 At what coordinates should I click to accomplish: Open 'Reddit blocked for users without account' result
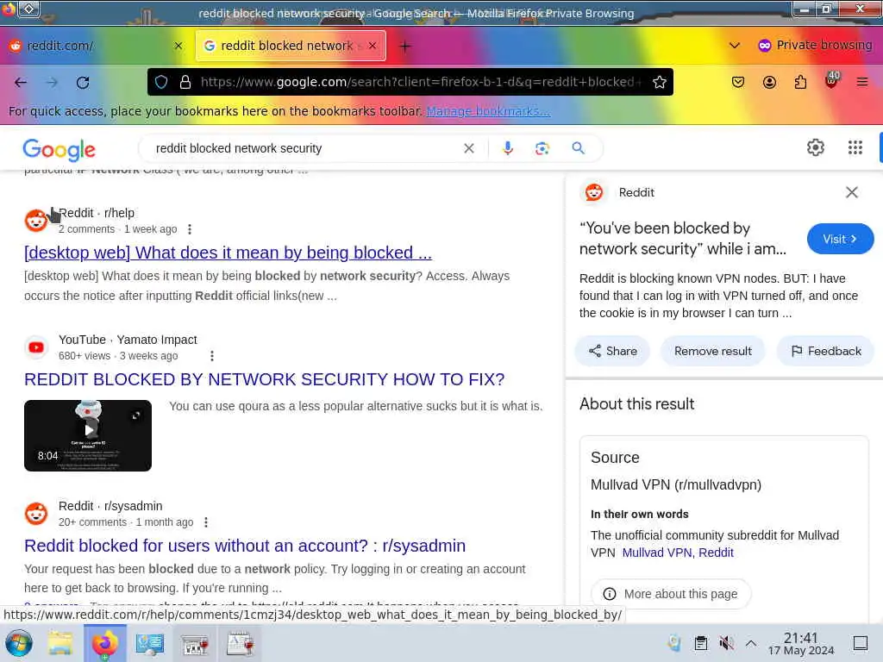tap(245, 546)
